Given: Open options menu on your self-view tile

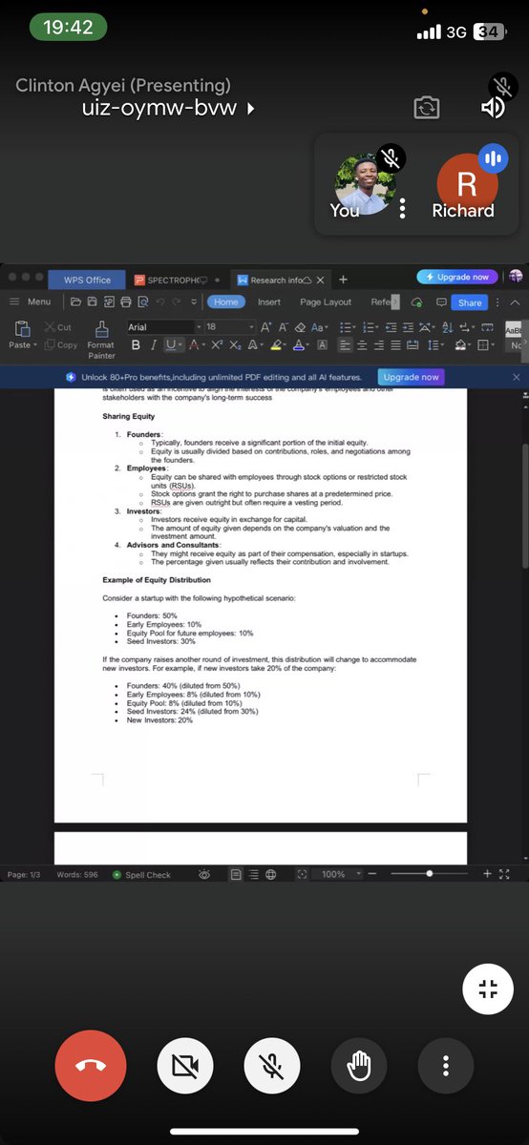Looking at the screenshot, I should tap(403, 207).
